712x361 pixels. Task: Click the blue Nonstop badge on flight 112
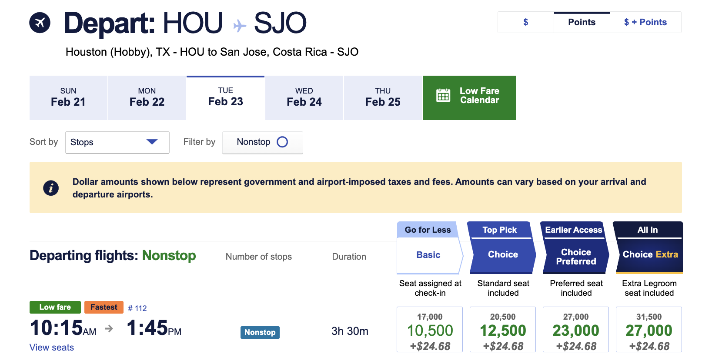(x=260, y=332)
